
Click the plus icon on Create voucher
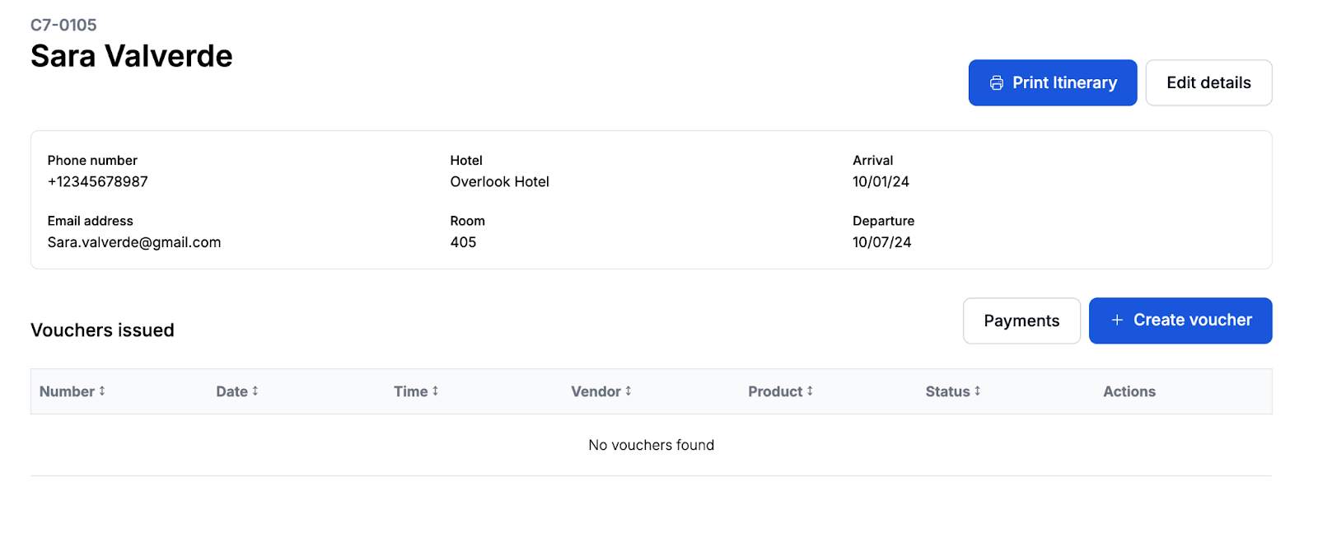tap(1117, 321)
